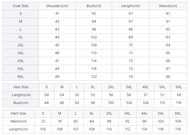Click the Sleeve(cm) column header

pyautogui.click(x=168, y=6)
